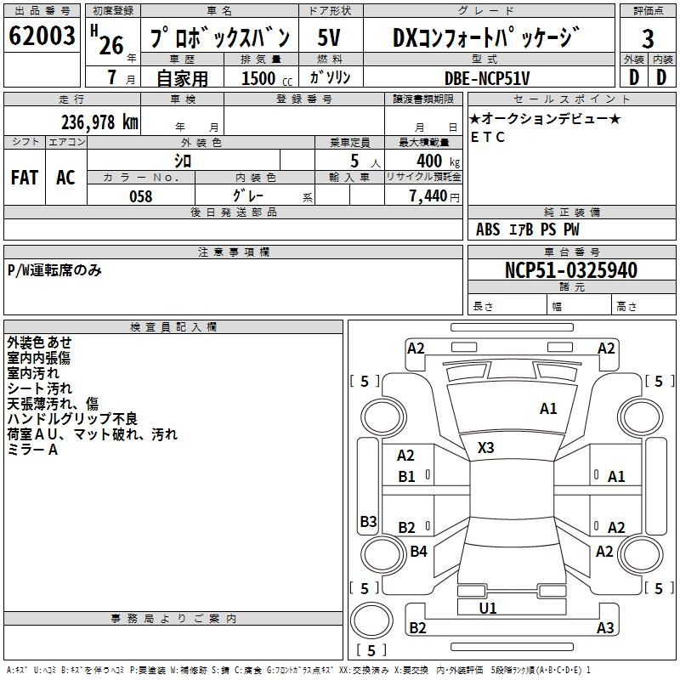Click the recycle deposit 7,440 yen value
The height and width of the screenshot is (680, 680).
coord(433,196)
